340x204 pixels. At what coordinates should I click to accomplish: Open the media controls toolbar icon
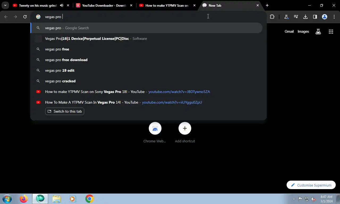pos(296,17)
